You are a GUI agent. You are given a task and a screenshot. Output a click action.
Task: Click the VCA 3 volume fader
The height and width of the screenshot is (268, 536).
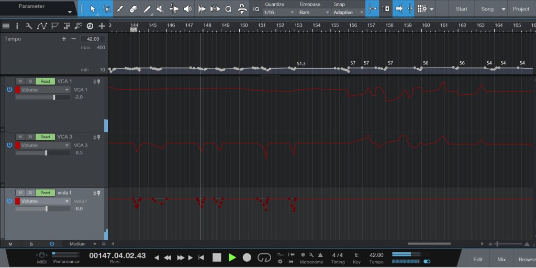(x=46, y=153)
